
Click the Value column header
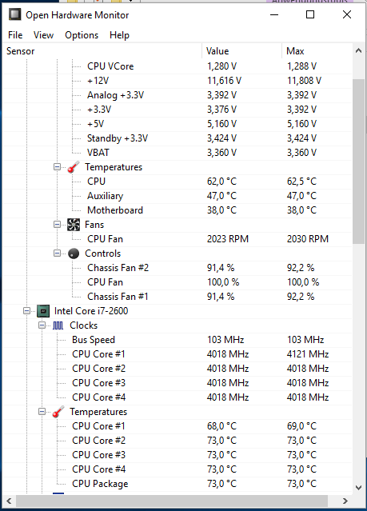click(241, 51)
